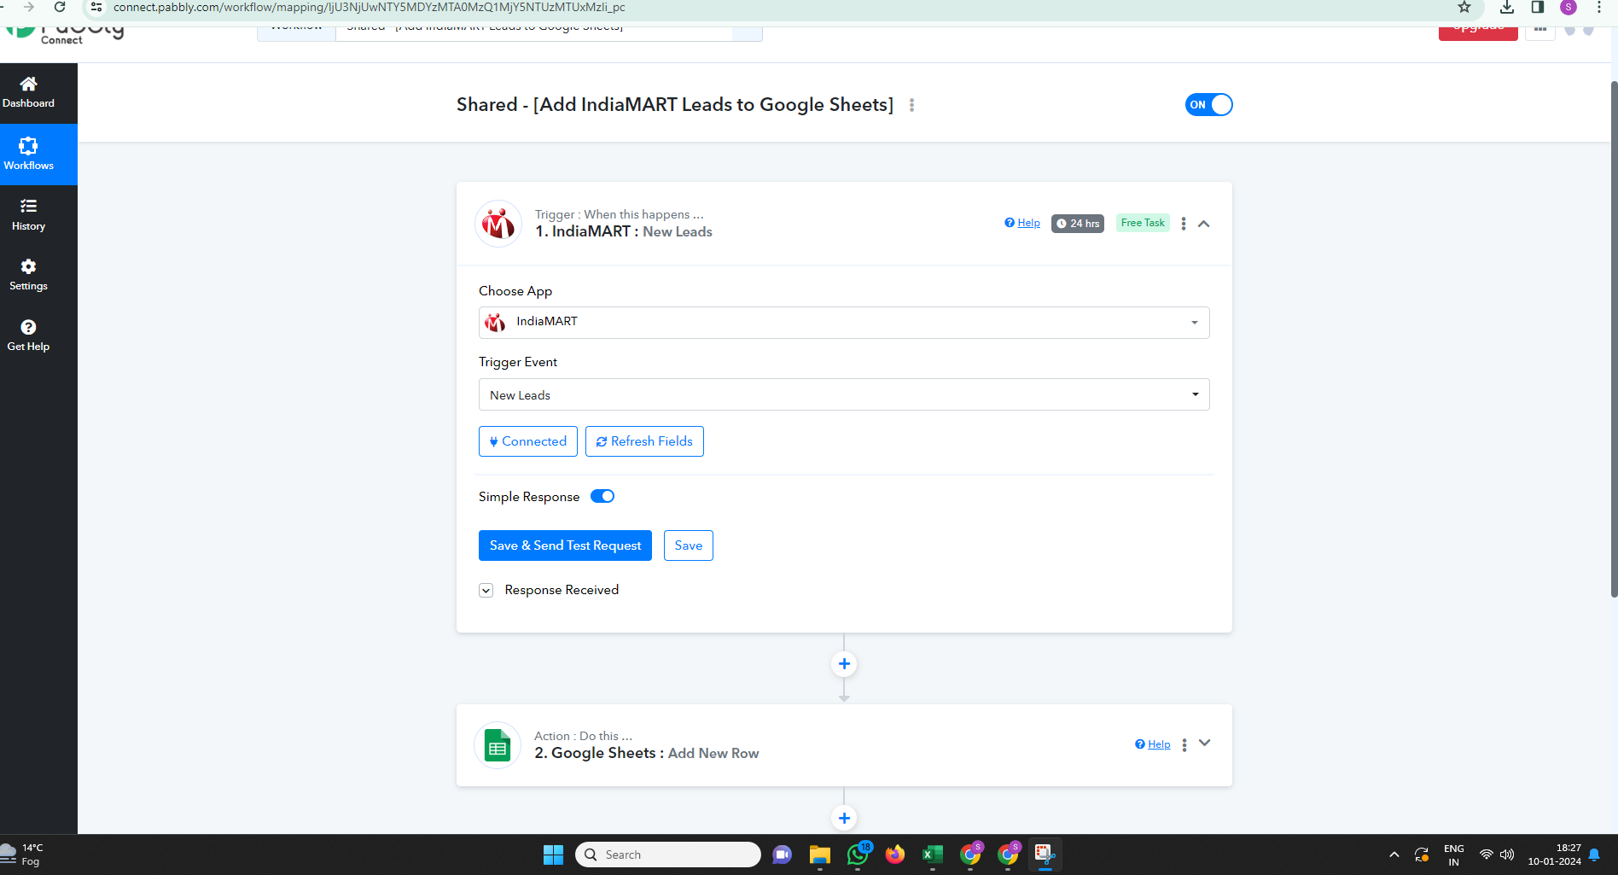
Task: Open the notifications bell in system tray
Action: pyautogui.click(x=1594, y=855)
